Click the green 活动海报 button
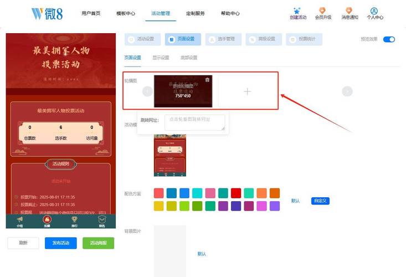Viewport: 406px width, 277px height. pyautogui.click(x=98, y=243)
